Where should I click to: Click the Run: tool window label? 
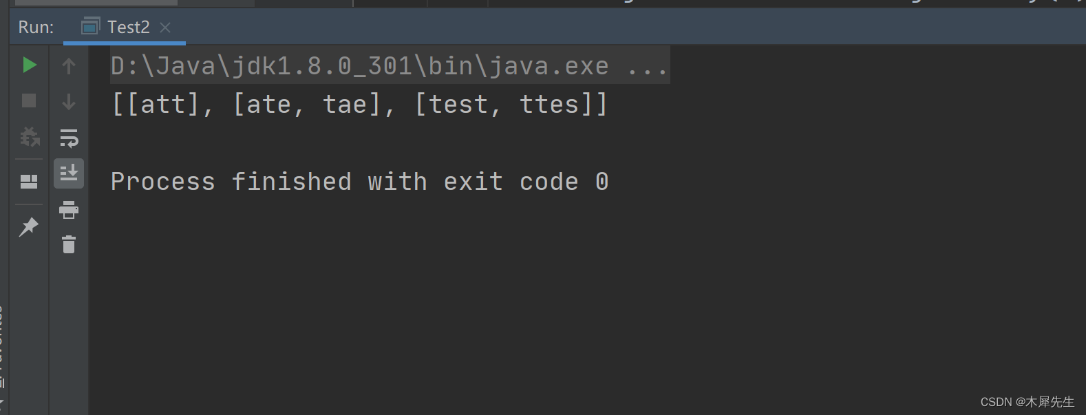[36, 27]
